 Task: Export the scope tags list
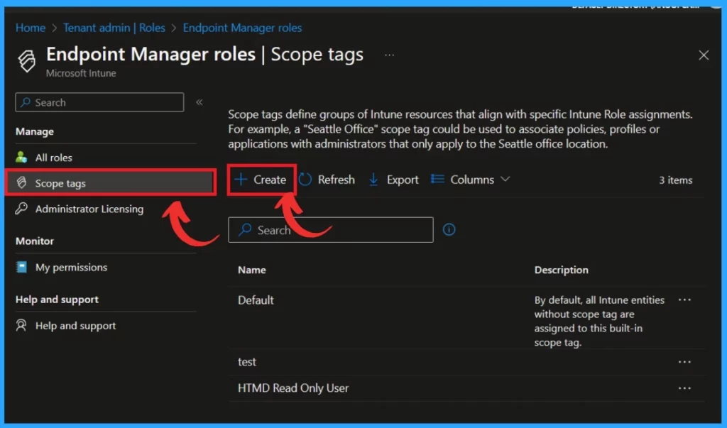[x=393, y=180]
